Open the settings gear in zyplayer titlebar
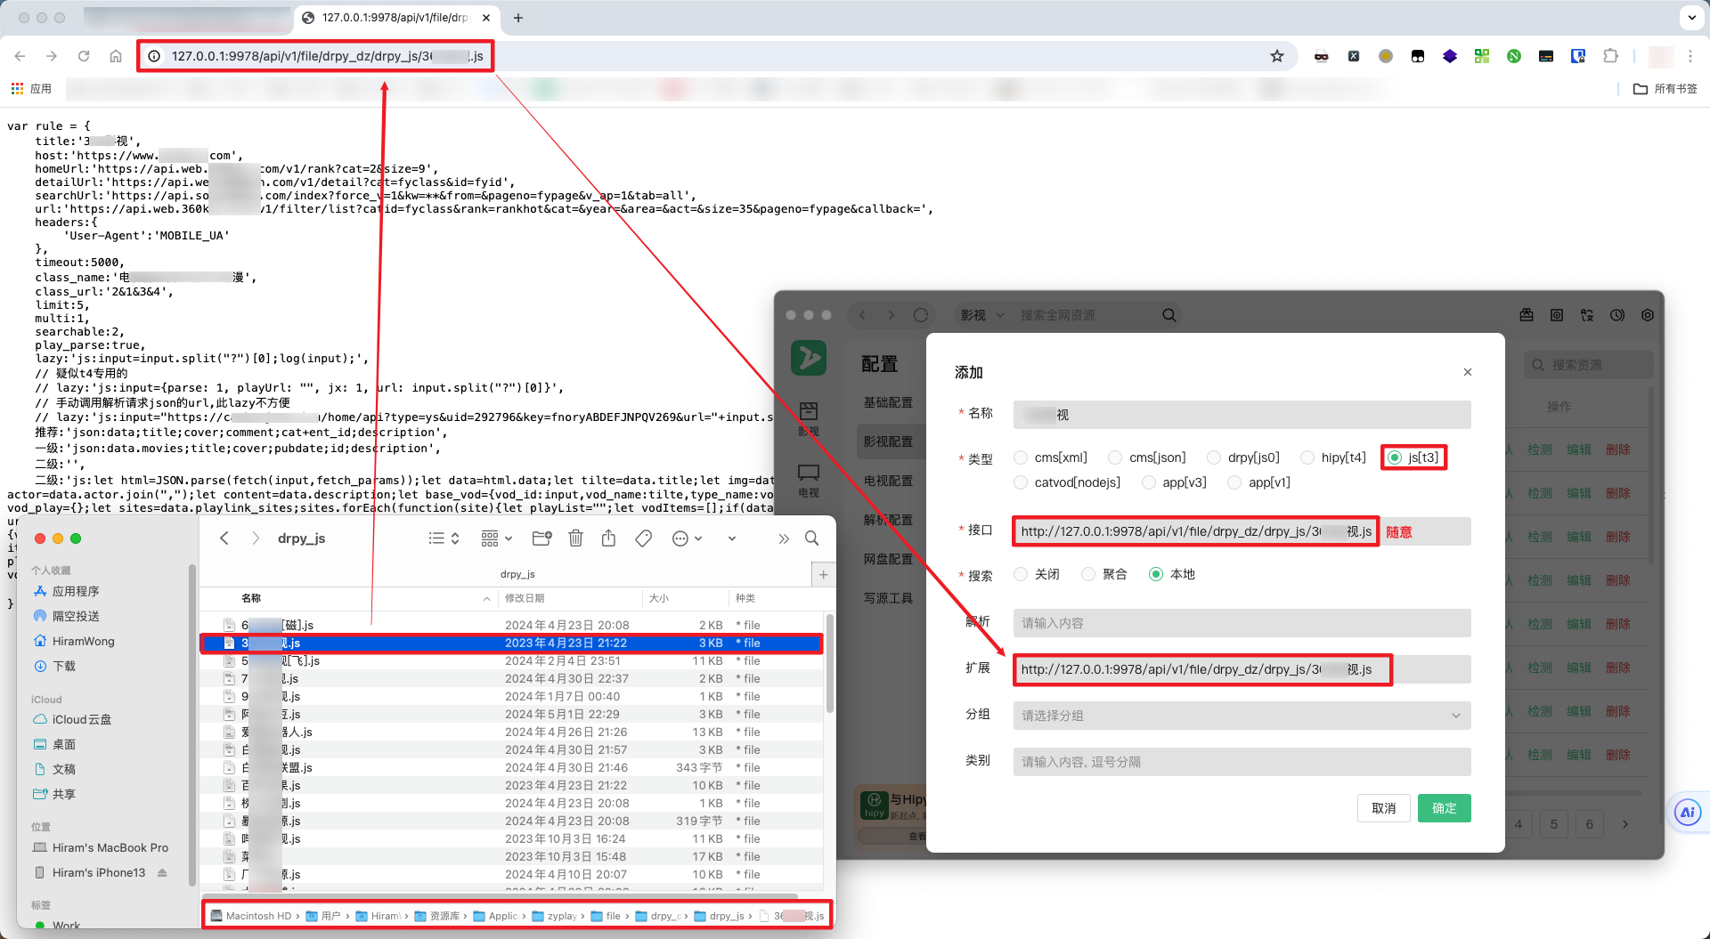Viewport: 1710px width, 939px height. click(x=1648, y=315)
